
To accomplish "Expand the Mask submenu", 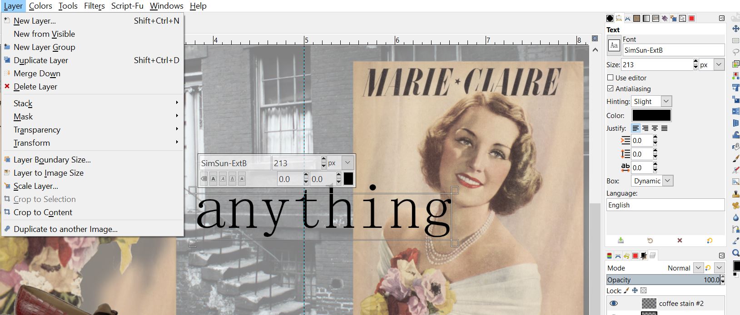I will click(x=93, y=116).
